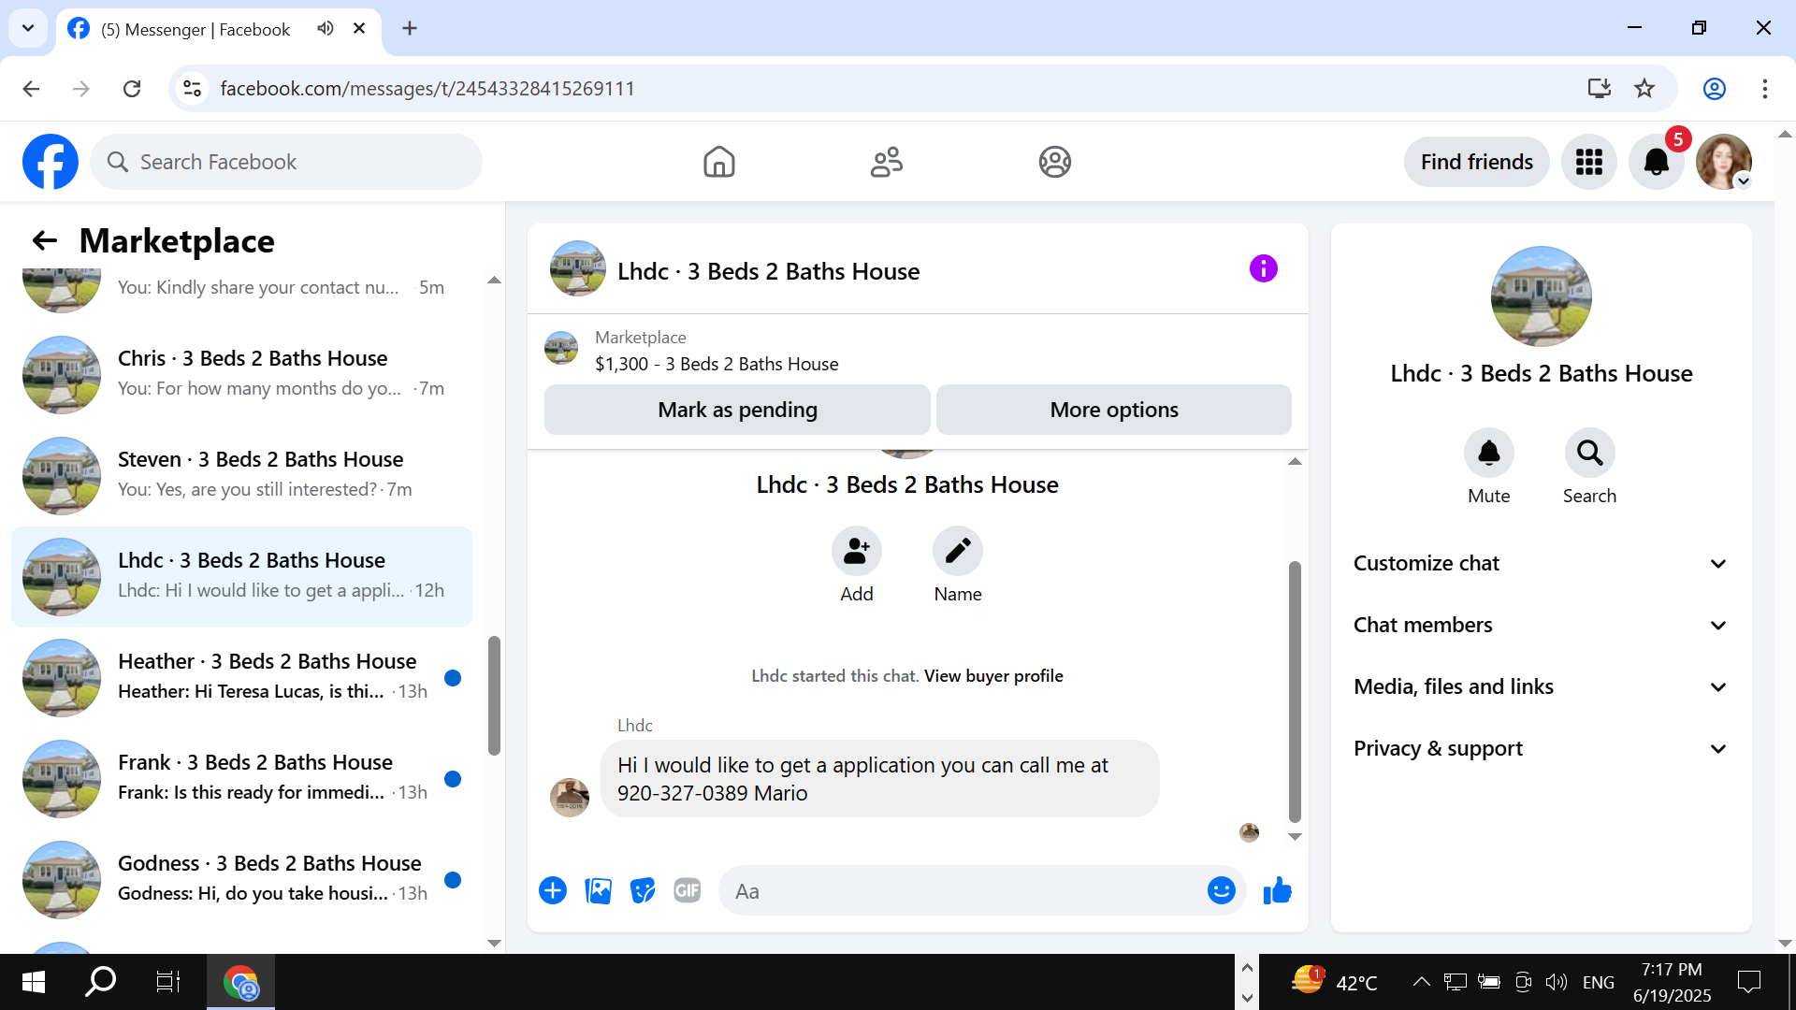The height and width of the screenshot is (1010, 1796).
Task: Send a thumbs-up like
Action: 1277,890
